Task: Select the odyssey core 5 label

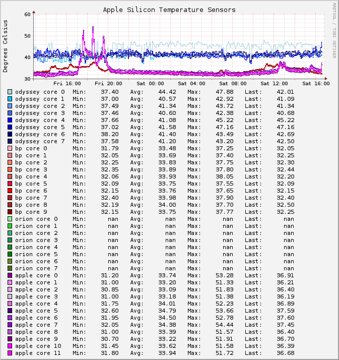Action: tap(40, 128)
